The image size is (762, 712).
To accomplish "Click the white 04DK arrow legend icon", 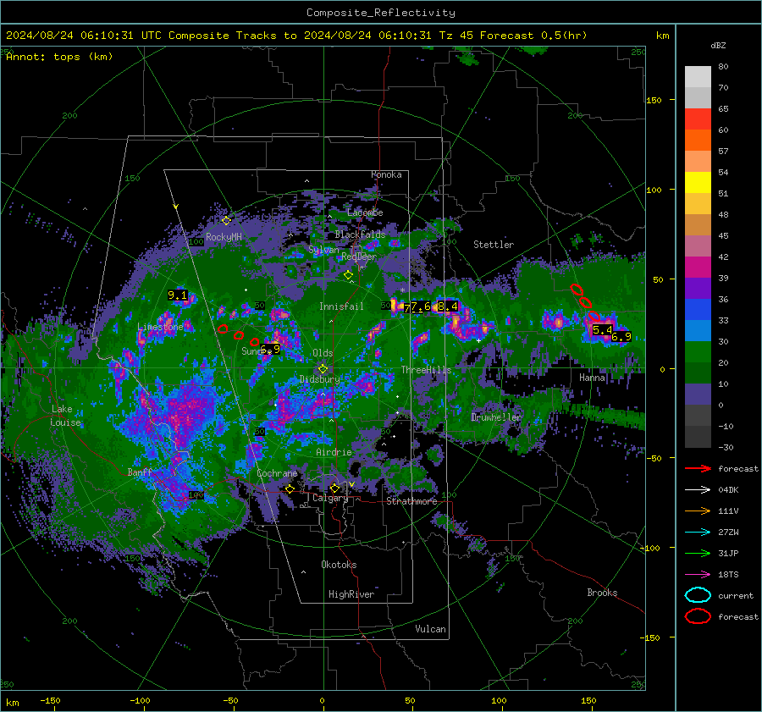I will point(698,490).
